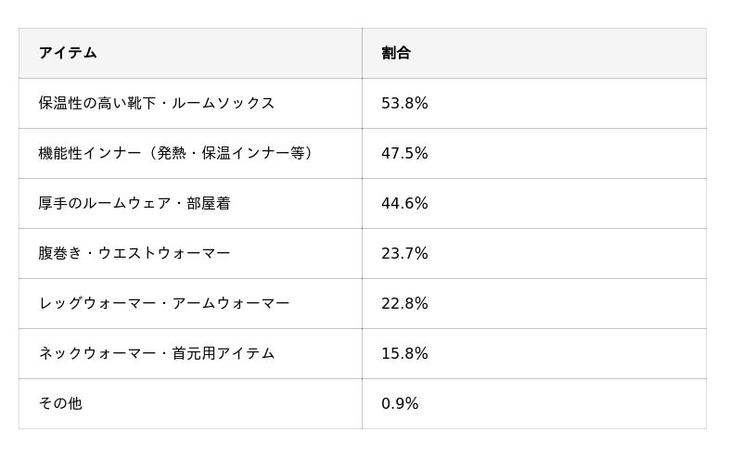The image size is (742, 457).
Task: Select the 保温性の高い靴下・ルームソックス cell
Action: click(190, 103)
